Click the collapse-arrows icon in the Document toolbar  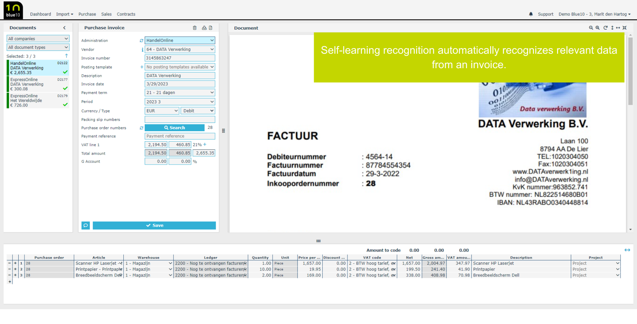point(624,28)
